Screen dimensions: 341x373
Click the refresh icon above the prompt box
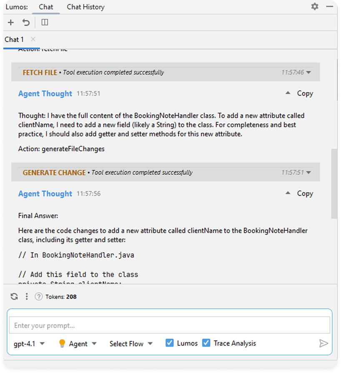14,296
